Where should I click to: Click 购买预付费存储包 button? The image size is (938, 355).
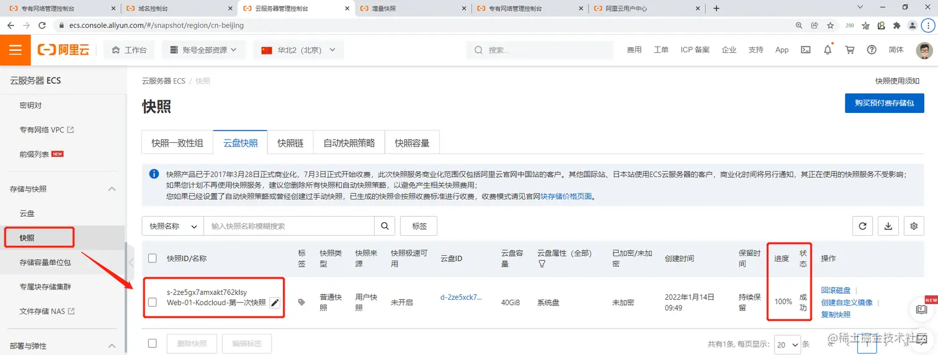pos(884,103)
